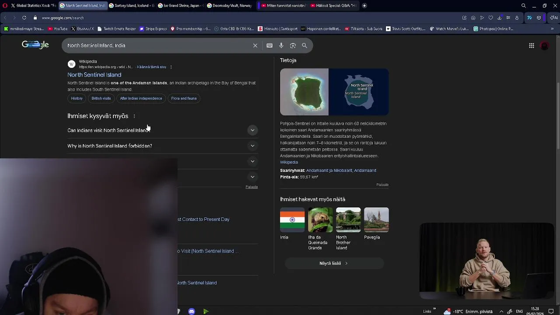
Task: Open the weather widget on taskbar
Action: (468, 311)
